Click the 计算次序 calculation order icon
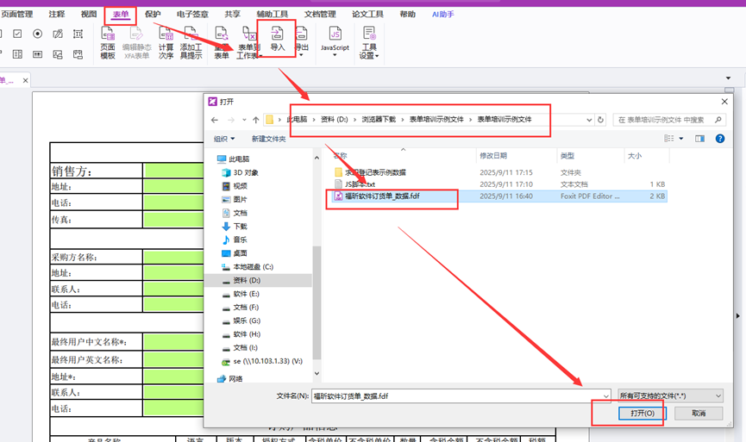Viewport: 746px width, 442px height. pos(166,42)
